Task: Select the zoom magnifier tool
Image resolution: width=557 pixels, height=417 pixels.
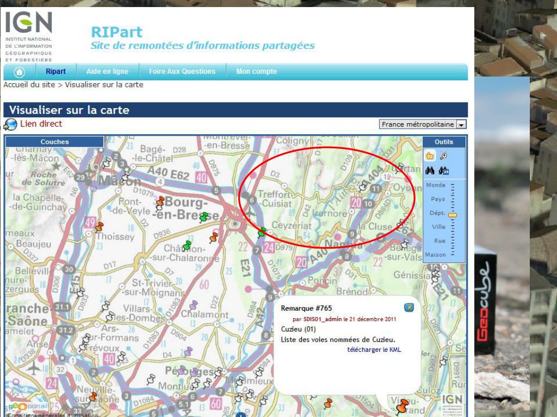Action: point(443,156)
